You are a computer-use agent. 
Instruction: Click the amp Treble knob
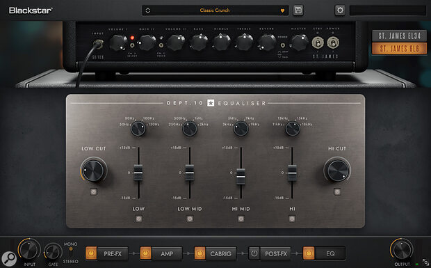[x=244, y=42]
